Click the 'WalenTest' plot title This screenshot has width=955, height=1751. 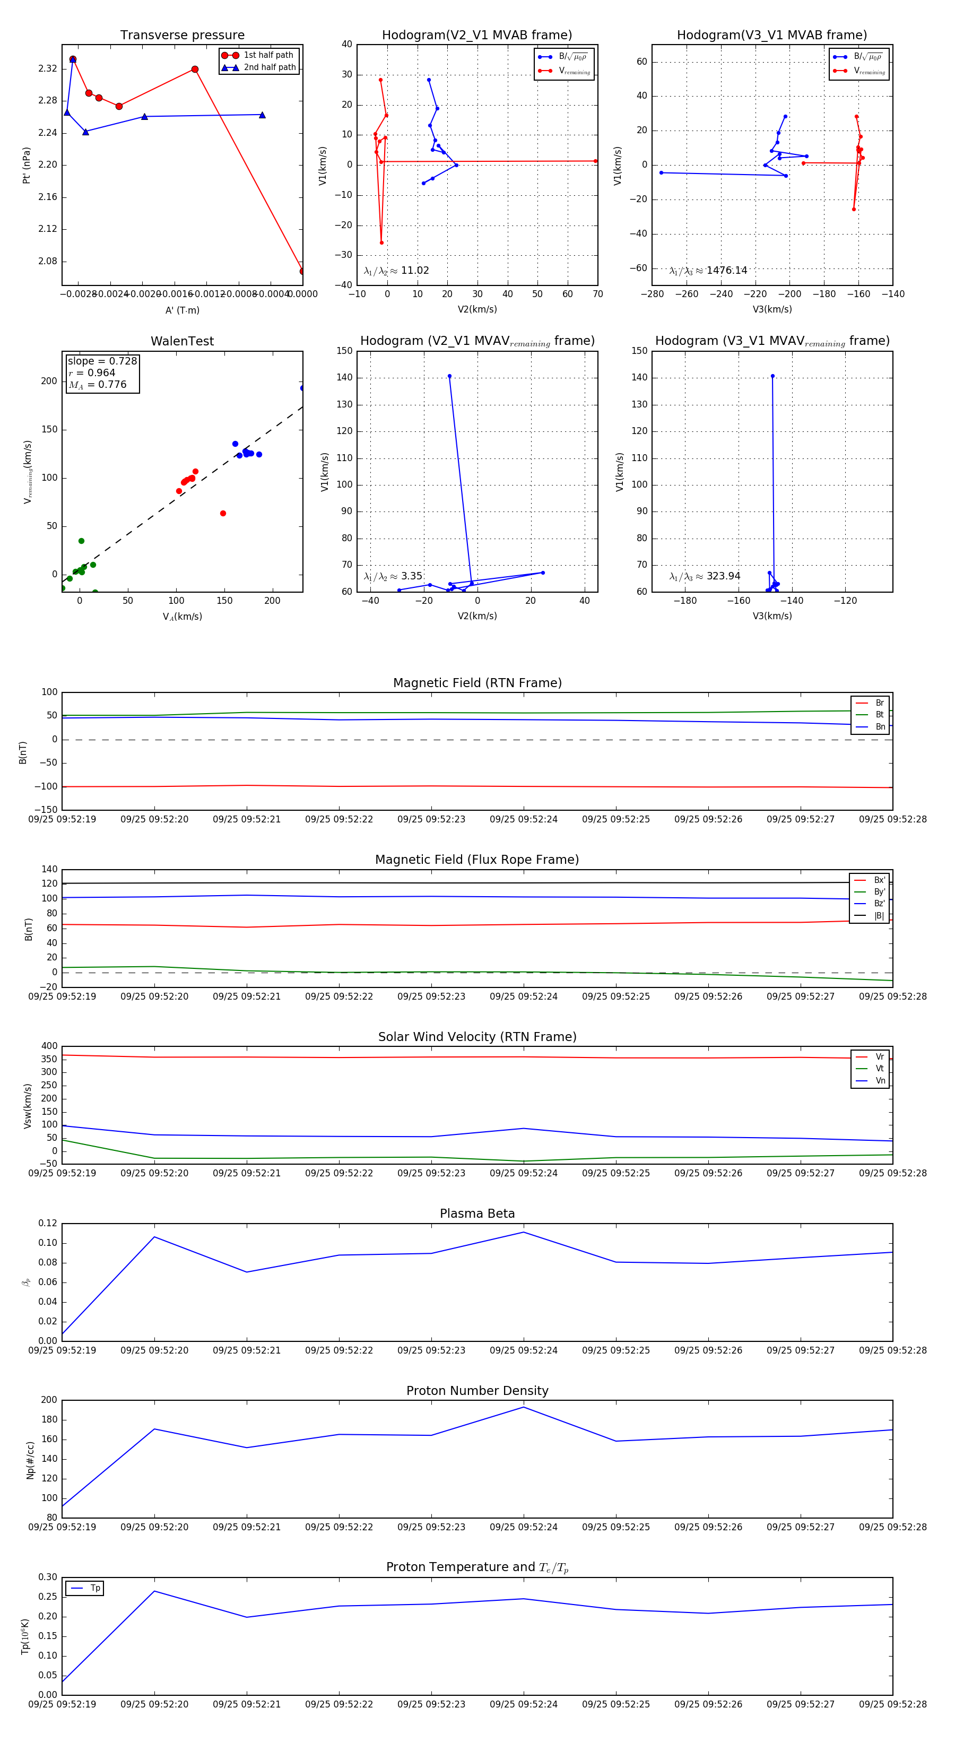[182, 341]
